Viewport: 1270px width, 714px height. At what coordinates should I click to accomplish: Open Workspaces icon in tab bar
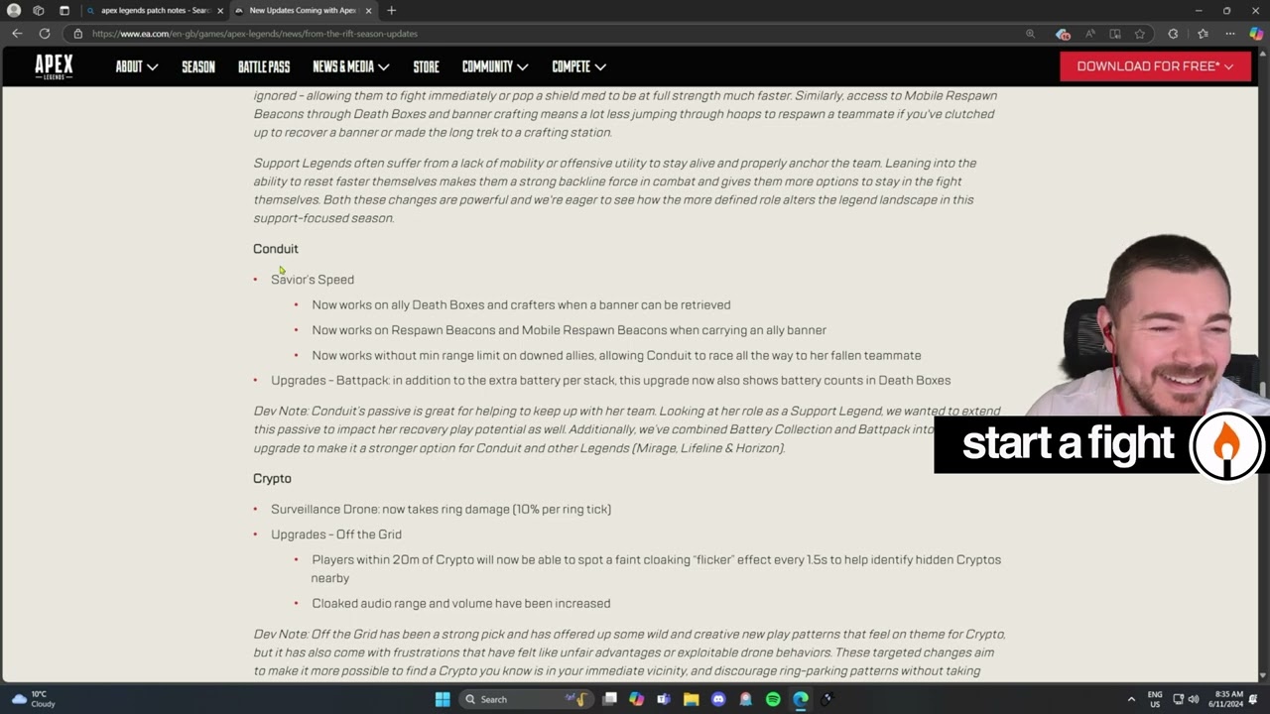click(39, 10)
